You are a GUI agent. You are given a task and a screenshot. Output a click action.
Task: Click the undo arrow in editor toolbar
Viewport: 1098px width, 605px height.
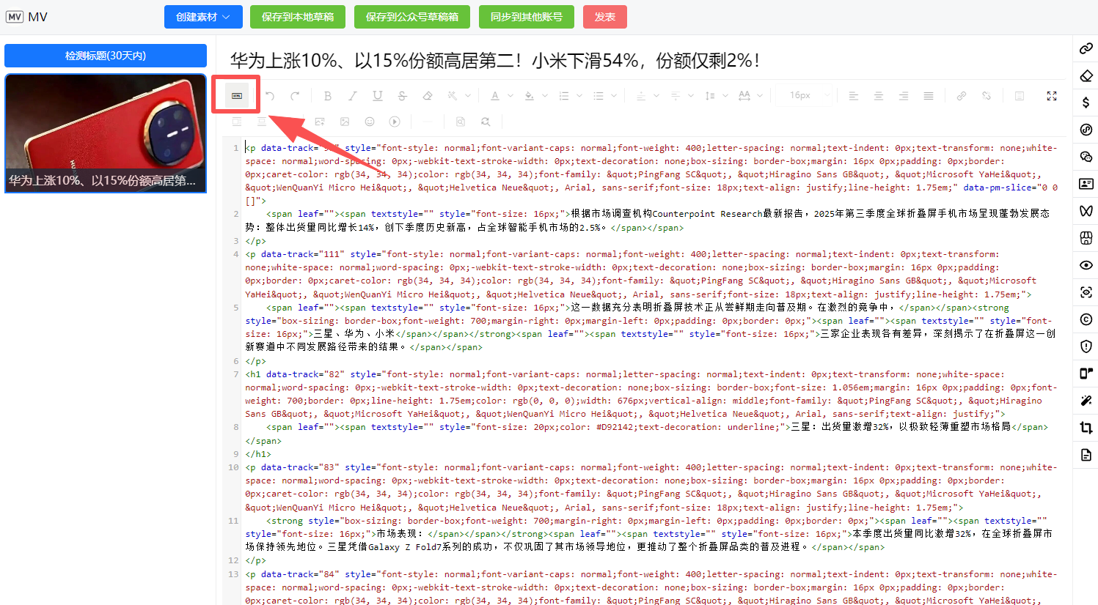tap(270, 96)
